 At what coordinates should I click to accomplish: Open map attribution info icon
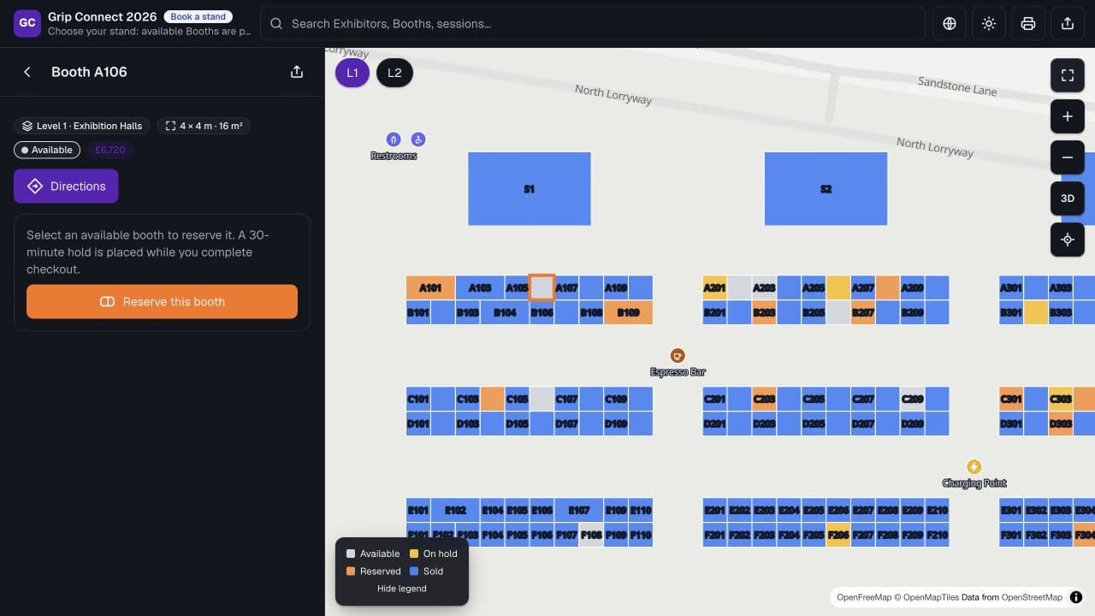[x=1076, y=597]
